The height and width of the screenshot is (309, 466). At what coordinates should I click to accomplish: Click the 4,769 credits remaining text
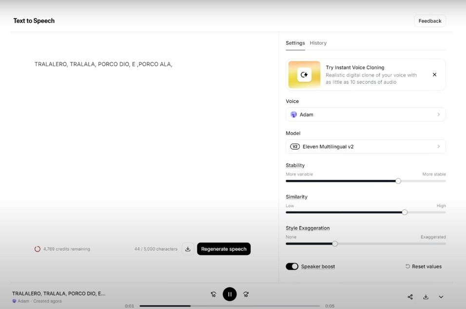(67, 249)
